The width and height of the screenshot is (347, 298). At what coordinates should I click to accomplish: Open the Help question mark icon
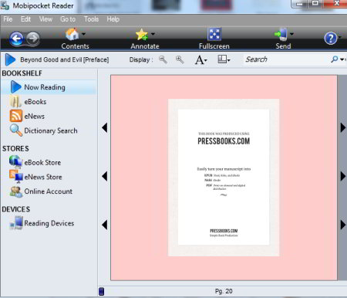coord(331,39)
